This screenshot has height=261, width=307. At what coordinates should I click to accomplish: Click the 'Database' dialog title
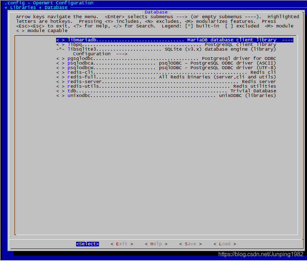click(x=156, y=12)
